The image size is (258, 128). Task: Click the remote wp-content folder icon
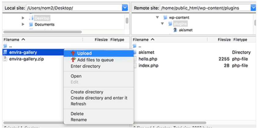point(165,18)
